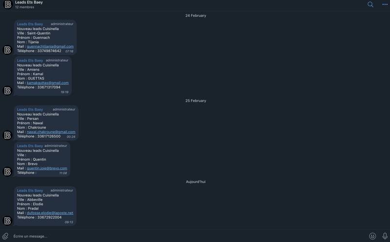Screen dimensions: 390x242
Task: Open the dufosse.elodie@laposte.net email link
Action: pos(50,213)
